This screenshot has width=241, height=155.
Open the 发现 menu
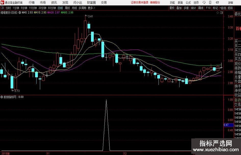65,3
